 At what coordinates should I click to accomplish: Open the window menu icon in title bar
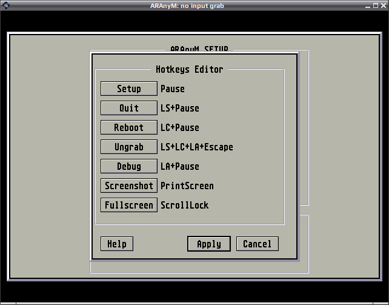pos(6,5)
